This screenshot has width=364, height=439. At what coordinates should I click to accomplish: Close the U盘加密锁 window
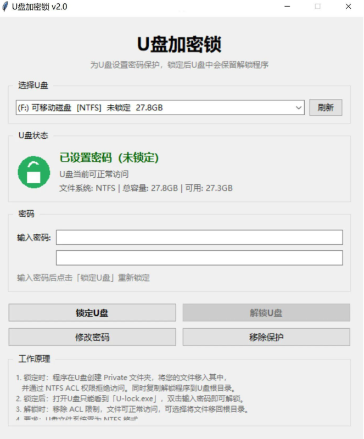pyautogui.click(x=348, y=7)
